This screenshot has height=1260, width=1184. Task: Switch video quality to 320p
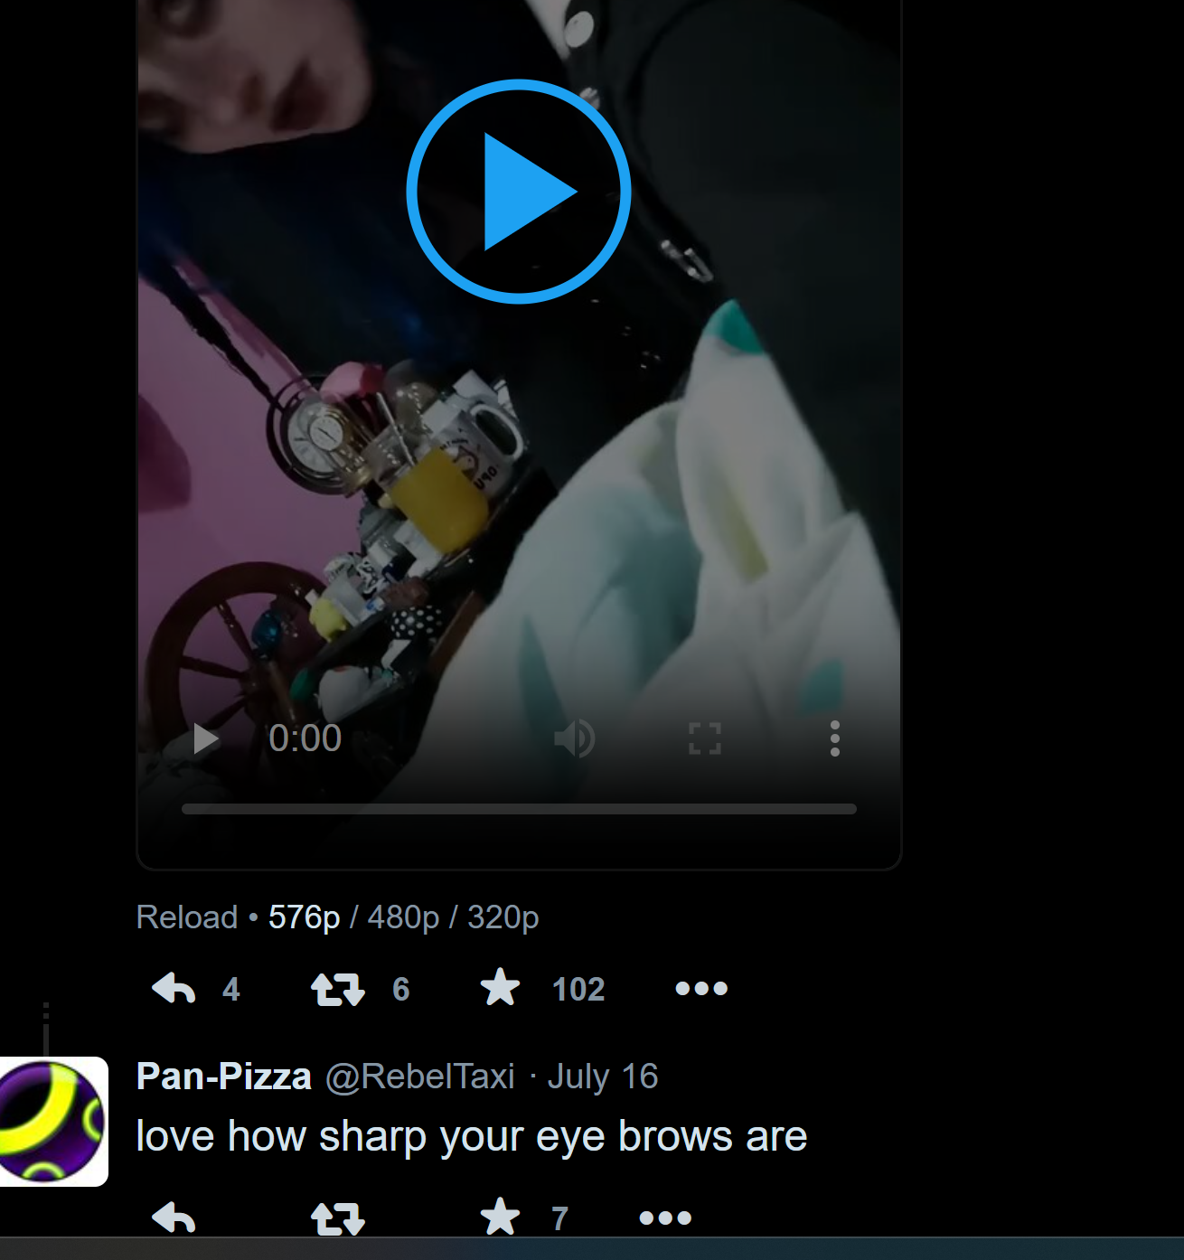(x=503, y=917)
